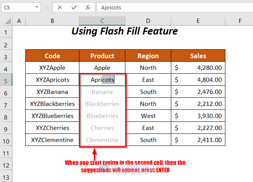Select Region cell 'North' in Blackberries row
253x182 pixels.
tap(148, 104)
